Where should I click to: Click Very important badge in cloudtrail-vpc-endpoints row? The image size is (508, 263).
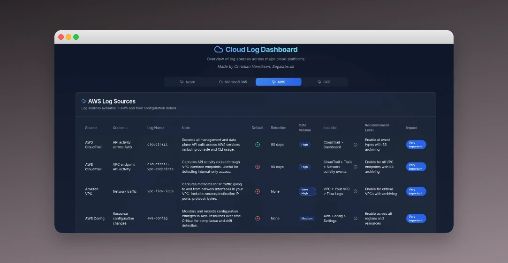[x=416, y=167]
